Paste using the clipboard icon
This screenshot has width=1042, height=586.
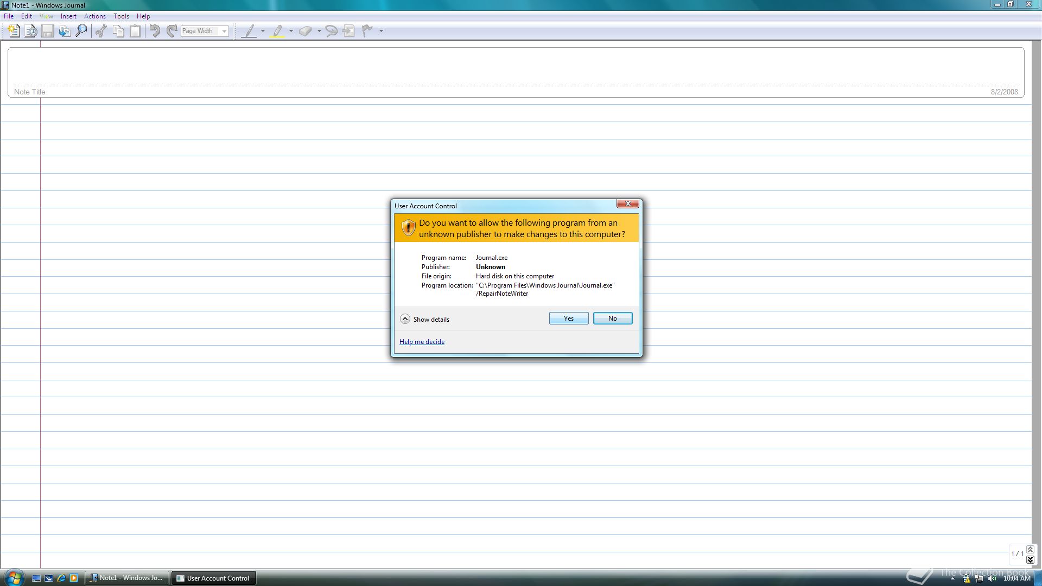pyautogui.click(x=135, y=31)
